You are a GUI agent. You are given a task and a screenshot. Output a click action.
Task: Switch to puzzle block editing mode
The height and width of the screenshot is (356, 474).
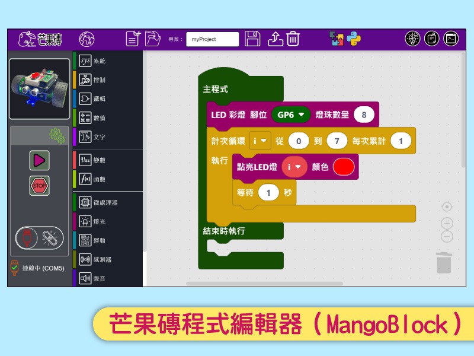(337, 39)
